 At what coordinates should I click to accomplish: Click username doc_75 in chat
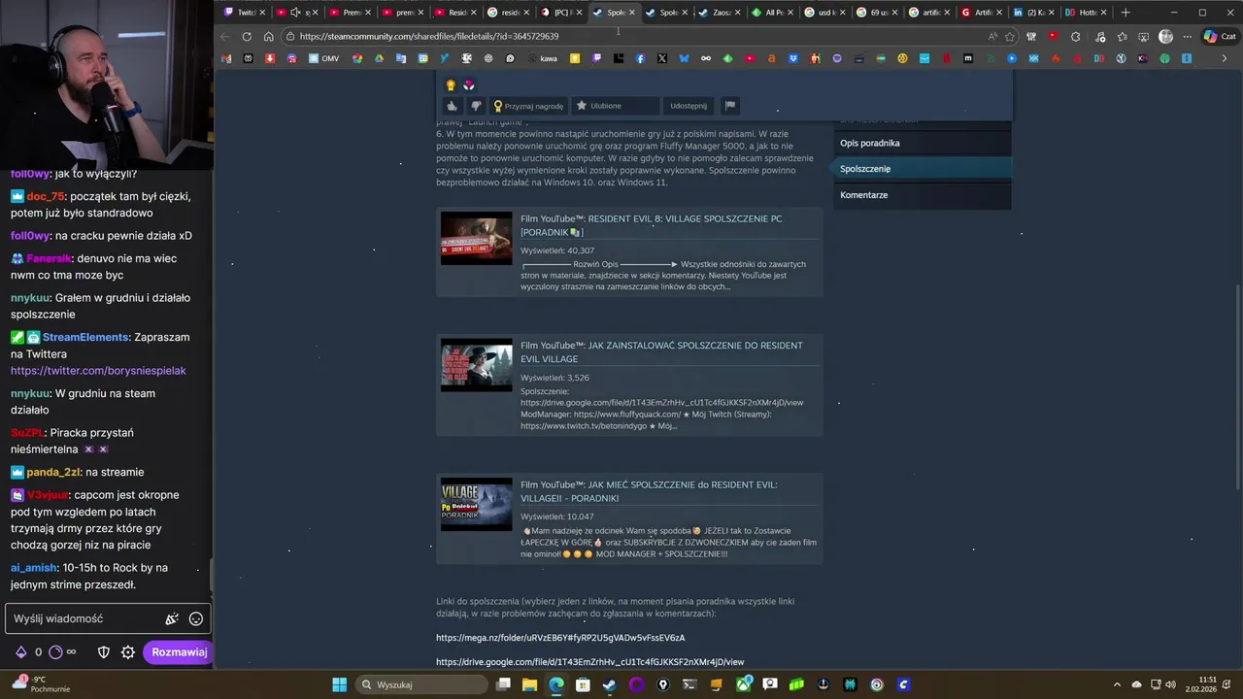[x=45, y=196]
